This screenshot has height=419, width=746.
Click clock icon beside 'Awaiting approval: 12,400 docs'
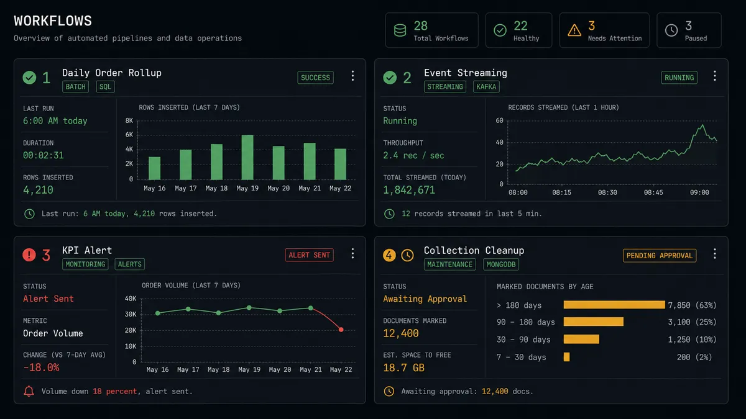[389, 391]
